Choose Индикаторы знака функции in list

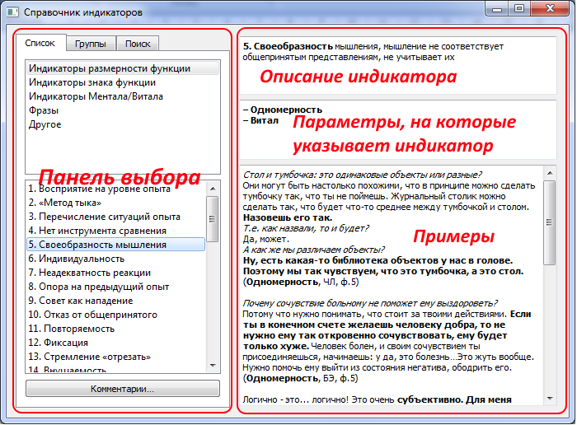tap(92, 82)
